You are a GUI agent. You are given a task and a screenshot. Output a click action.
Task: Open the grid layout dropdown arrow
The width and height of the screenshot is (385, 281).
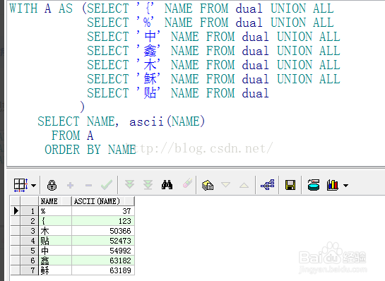(x=34, y=185)
